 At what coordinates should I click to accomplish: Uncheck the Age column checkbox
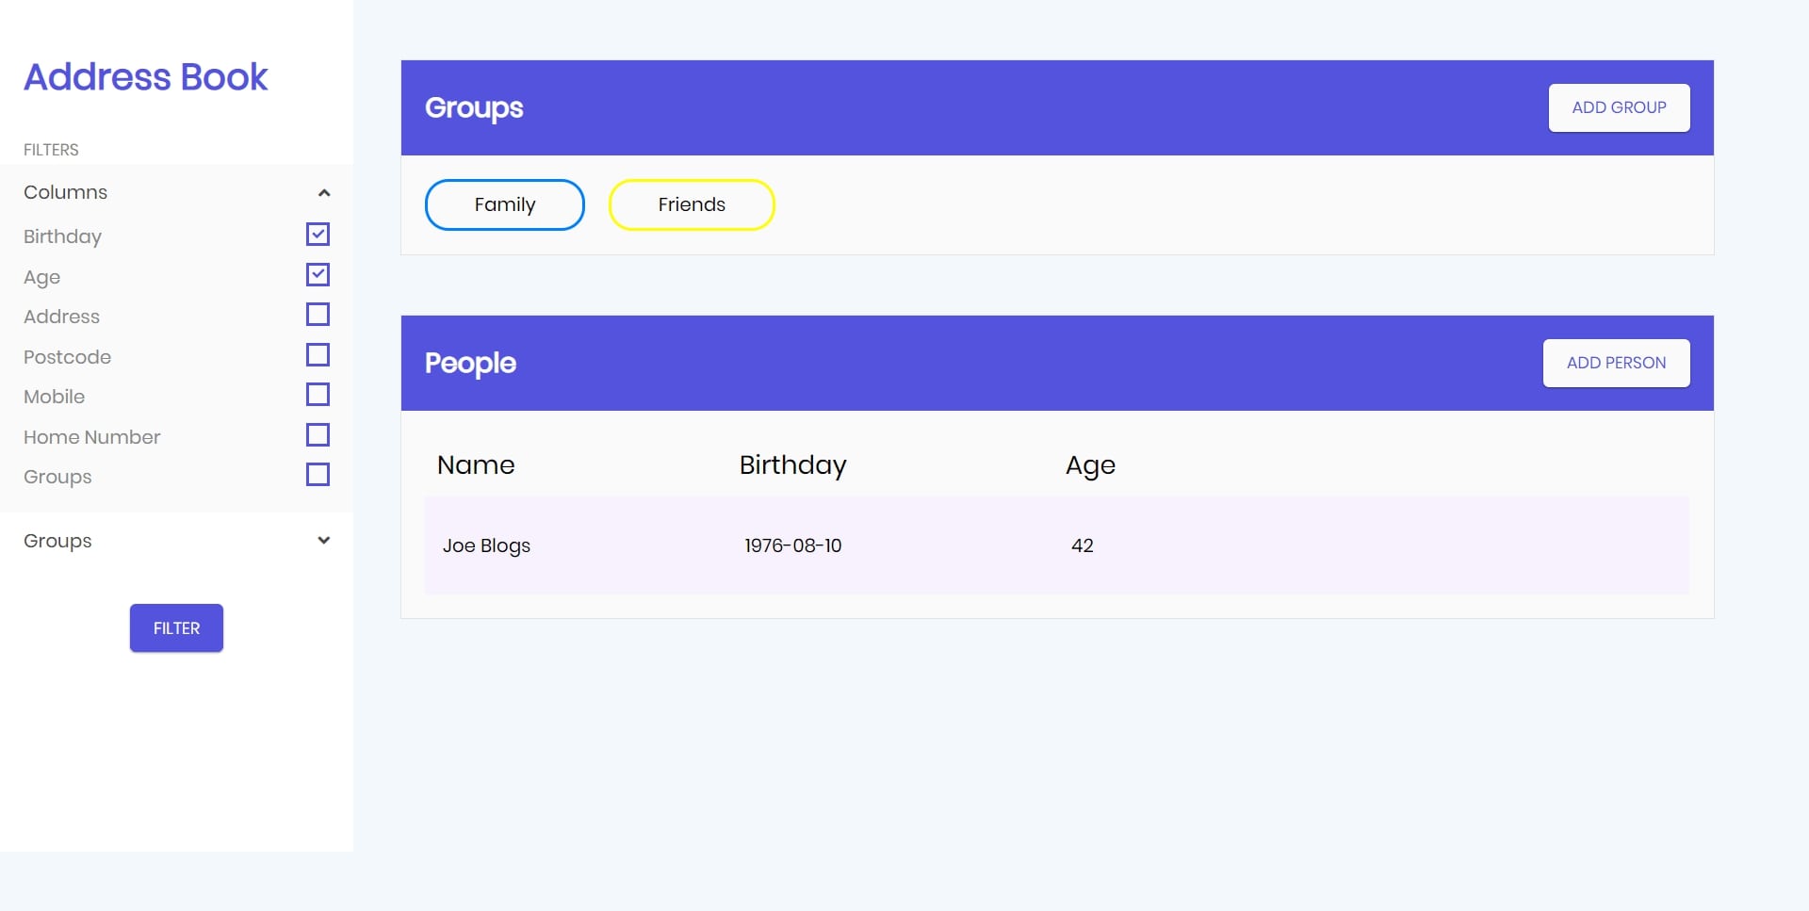pos(318,275)
